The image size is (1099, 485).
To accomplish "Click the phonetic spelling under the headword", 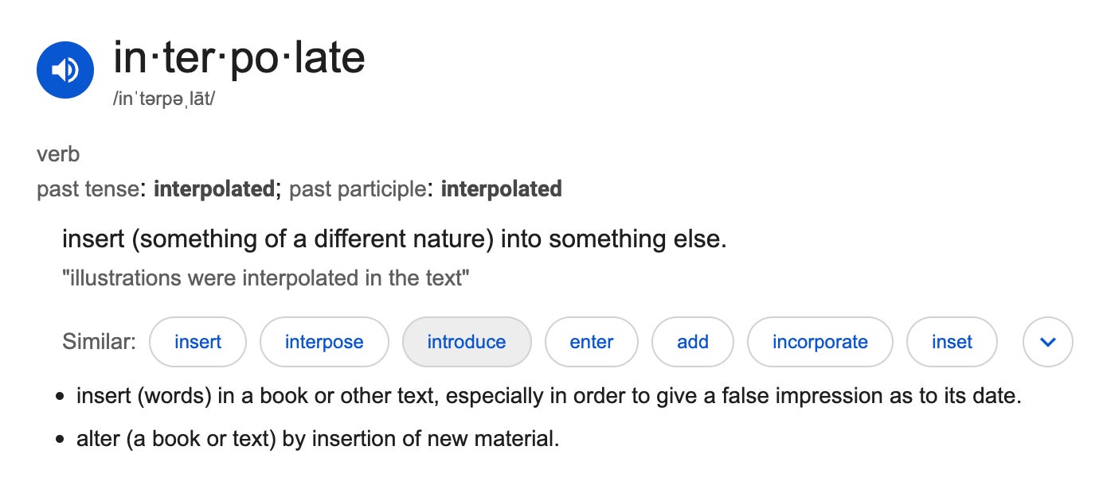I will (x=164, y=101).
